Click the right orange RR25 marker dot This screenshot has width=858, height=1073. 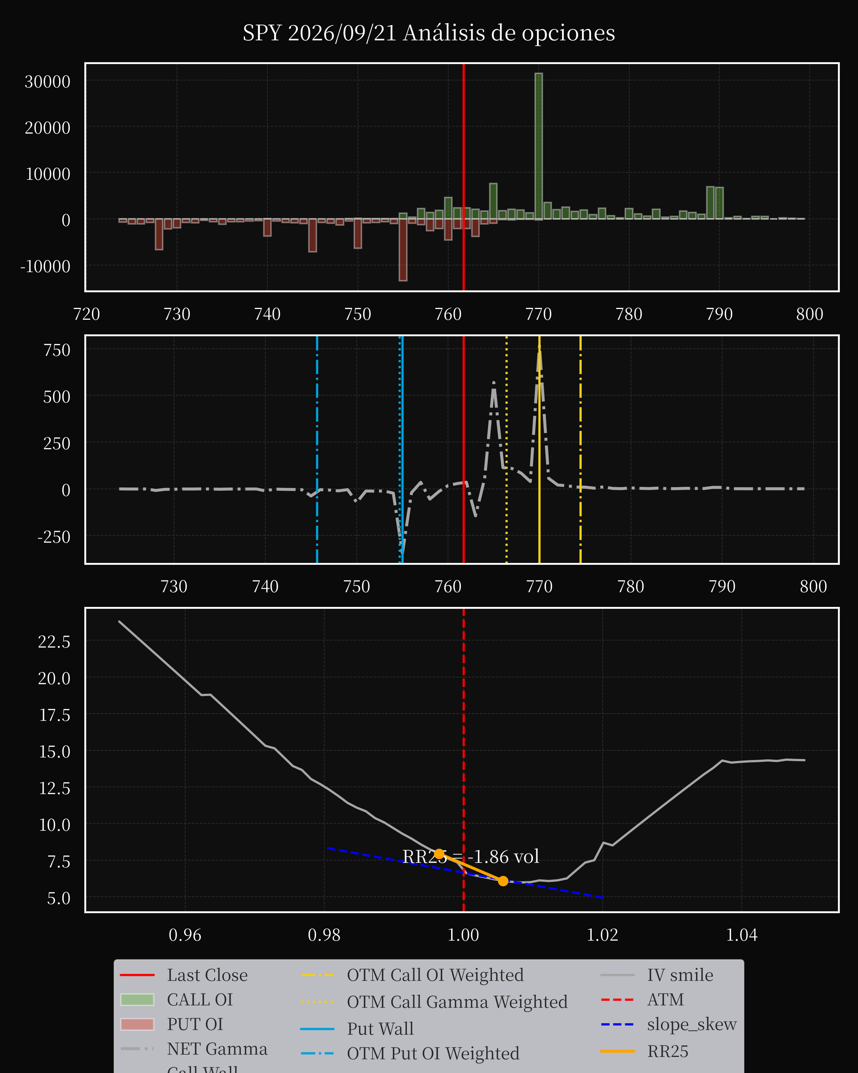point(503,881)
